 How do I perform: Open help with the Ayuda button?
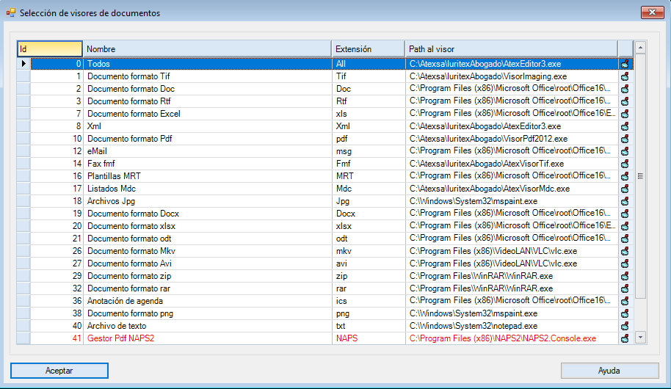(x=609, y=371)
